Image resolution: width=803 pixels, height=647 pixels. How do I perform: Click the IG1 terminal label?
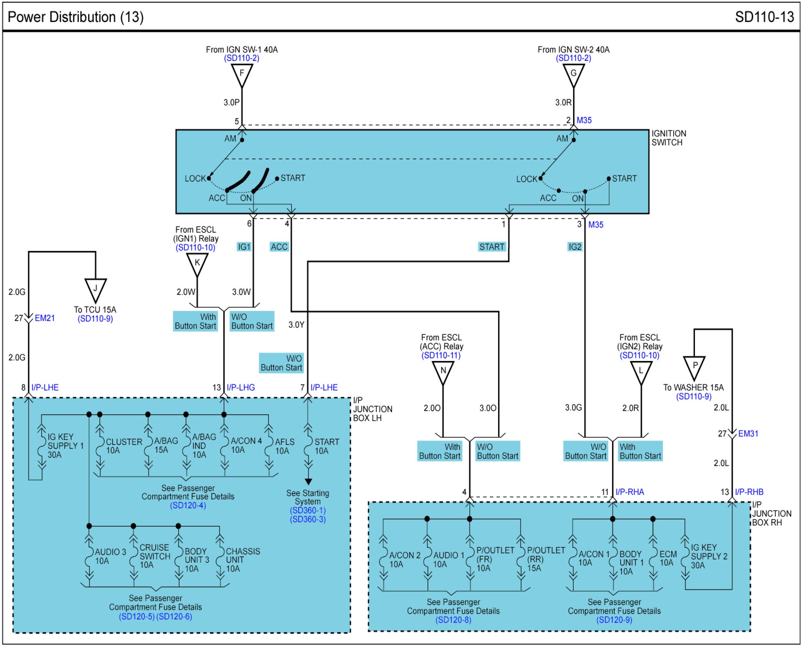coord(244,247)
